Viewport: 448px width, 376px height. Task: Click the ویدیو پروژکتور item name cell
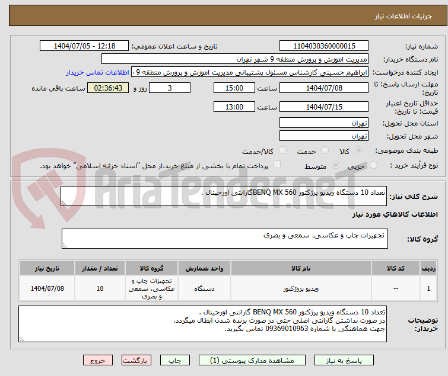(x=301, y=288)
